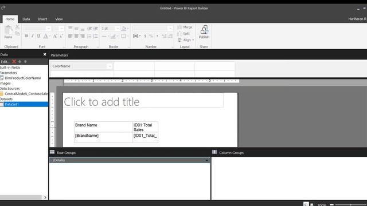This screenshot has height=206, width=367.
Task: Click the decrease indent icon
Action: (x=89, y=29)
